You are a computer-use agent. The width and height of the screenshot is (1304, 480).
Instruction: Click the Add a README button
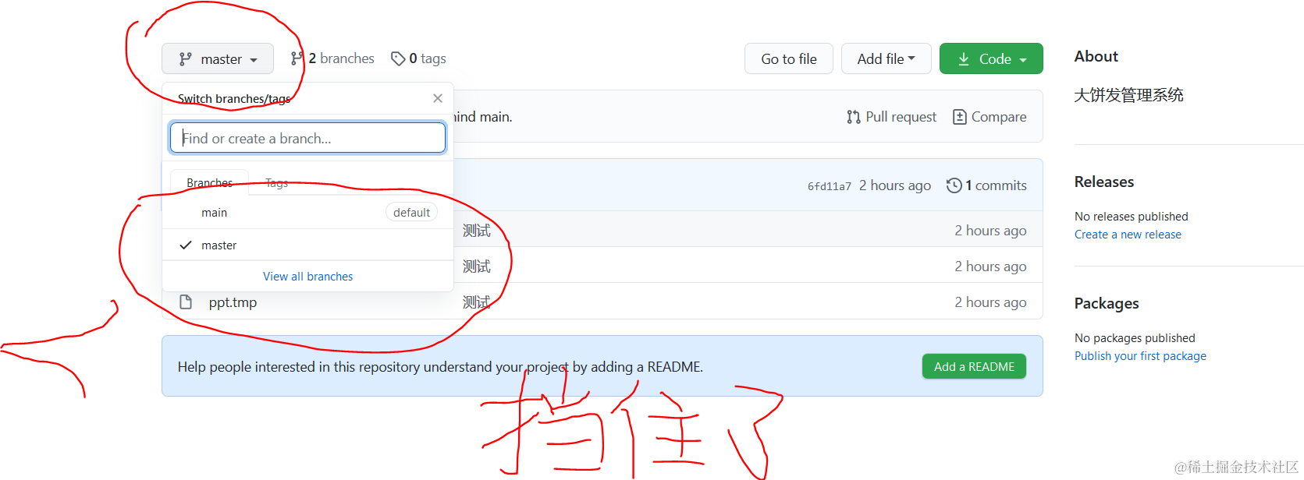[974, 366]
